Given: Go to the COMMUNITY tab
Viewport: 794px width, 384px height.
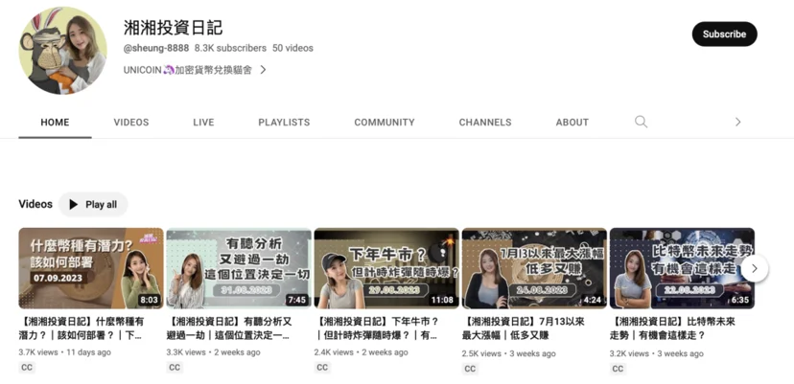Looking at the screenshot, I should pos(385,123).
